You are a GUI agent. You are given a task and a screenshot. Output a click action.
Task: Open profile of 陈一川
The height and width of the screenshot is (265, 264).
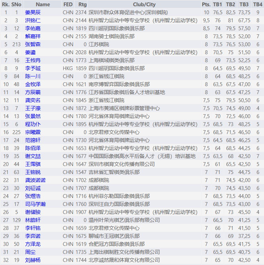33,76
